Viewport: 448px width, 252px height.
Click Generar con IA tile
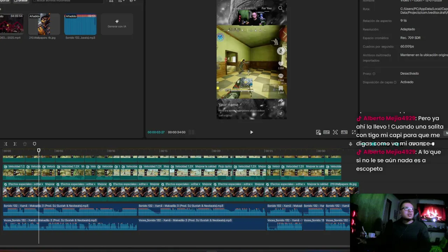tap(117, 24)
